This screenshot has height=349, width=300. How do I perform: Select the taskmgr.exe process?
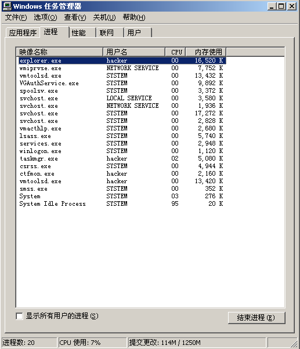pos(122,159)
